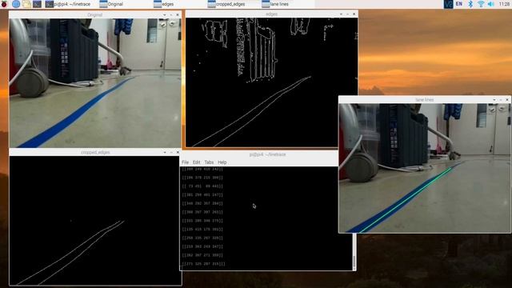
Task: Click the VNC server tray icon
Action: [448, 4]
